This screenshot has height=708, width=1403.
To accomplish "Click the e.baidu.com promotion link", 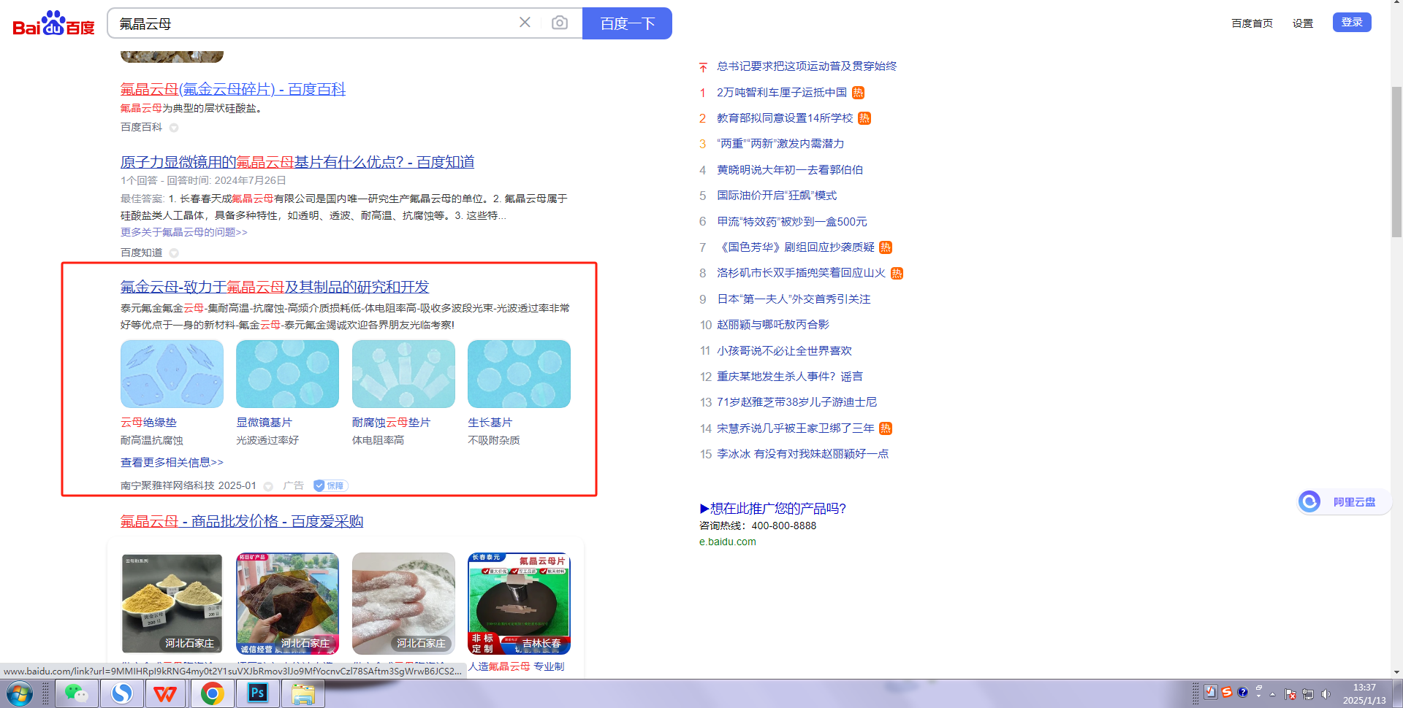I will (728, 542).
